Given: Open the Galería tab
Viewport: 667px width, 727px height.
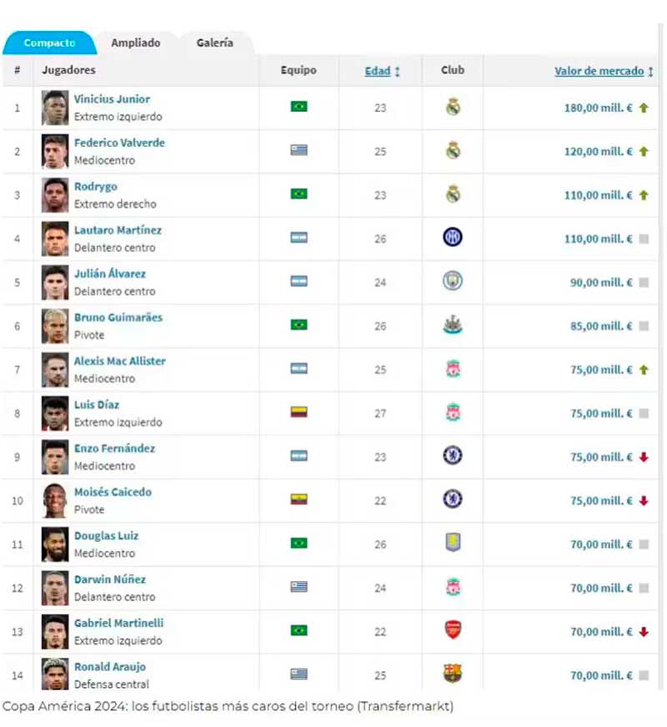Looking at the screenshot, I should click(215, 43).
